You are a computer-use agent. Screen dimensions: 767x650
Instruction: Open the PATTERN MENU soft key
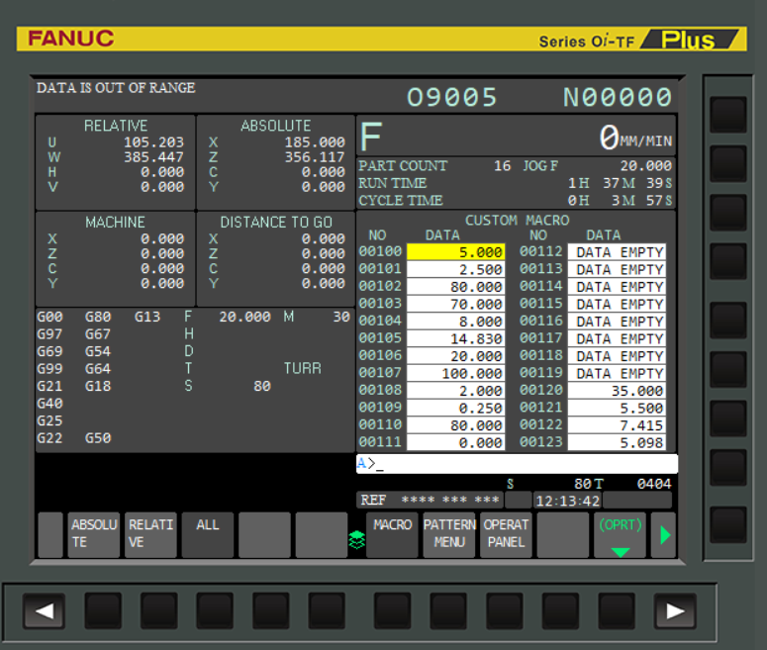click(x=449, y=534)
